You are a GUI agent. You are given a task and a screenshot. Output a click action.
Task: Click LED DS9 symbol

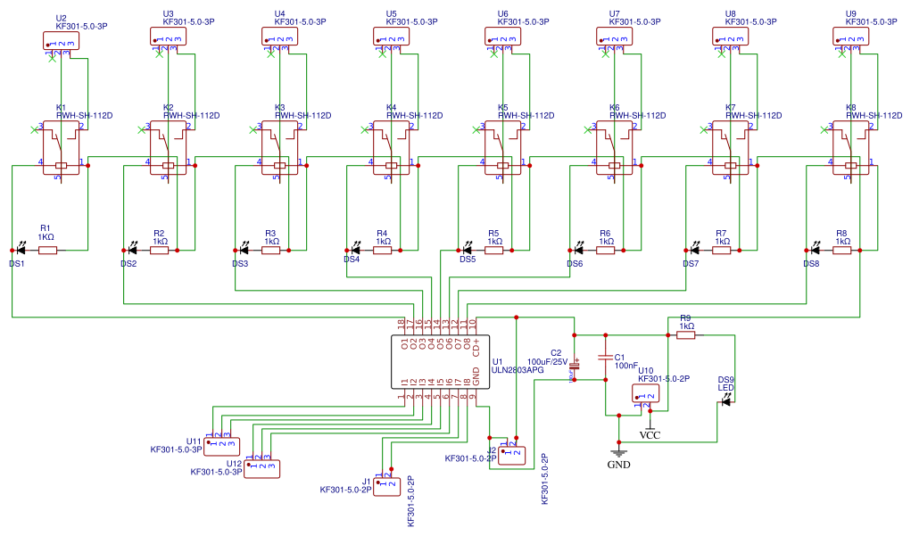click(725, 401)
